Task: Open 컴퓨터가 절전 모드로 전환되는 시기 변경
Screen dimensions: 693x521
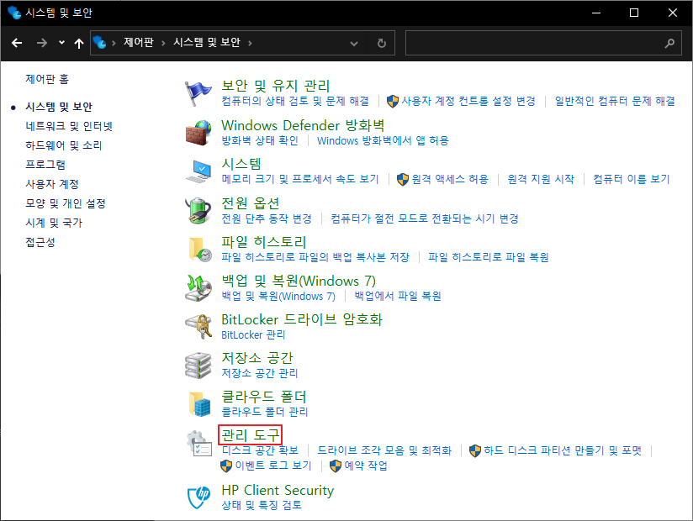Action: coord(425,218)
